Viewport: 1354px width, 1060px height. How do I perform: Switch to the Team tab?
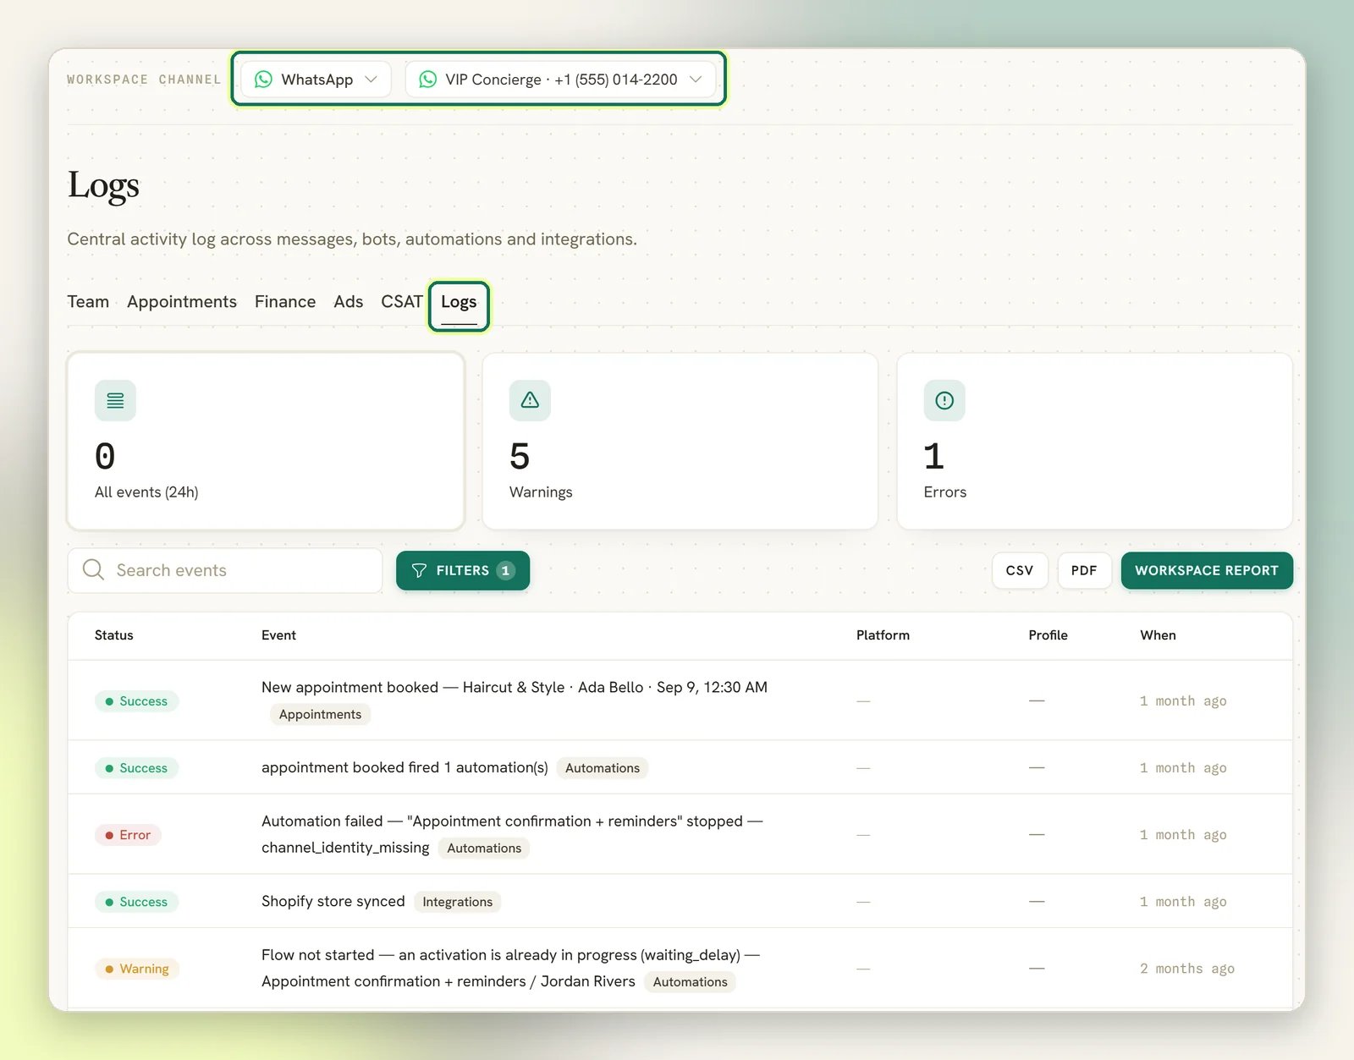pyautogui.click(x=88, y=302)
